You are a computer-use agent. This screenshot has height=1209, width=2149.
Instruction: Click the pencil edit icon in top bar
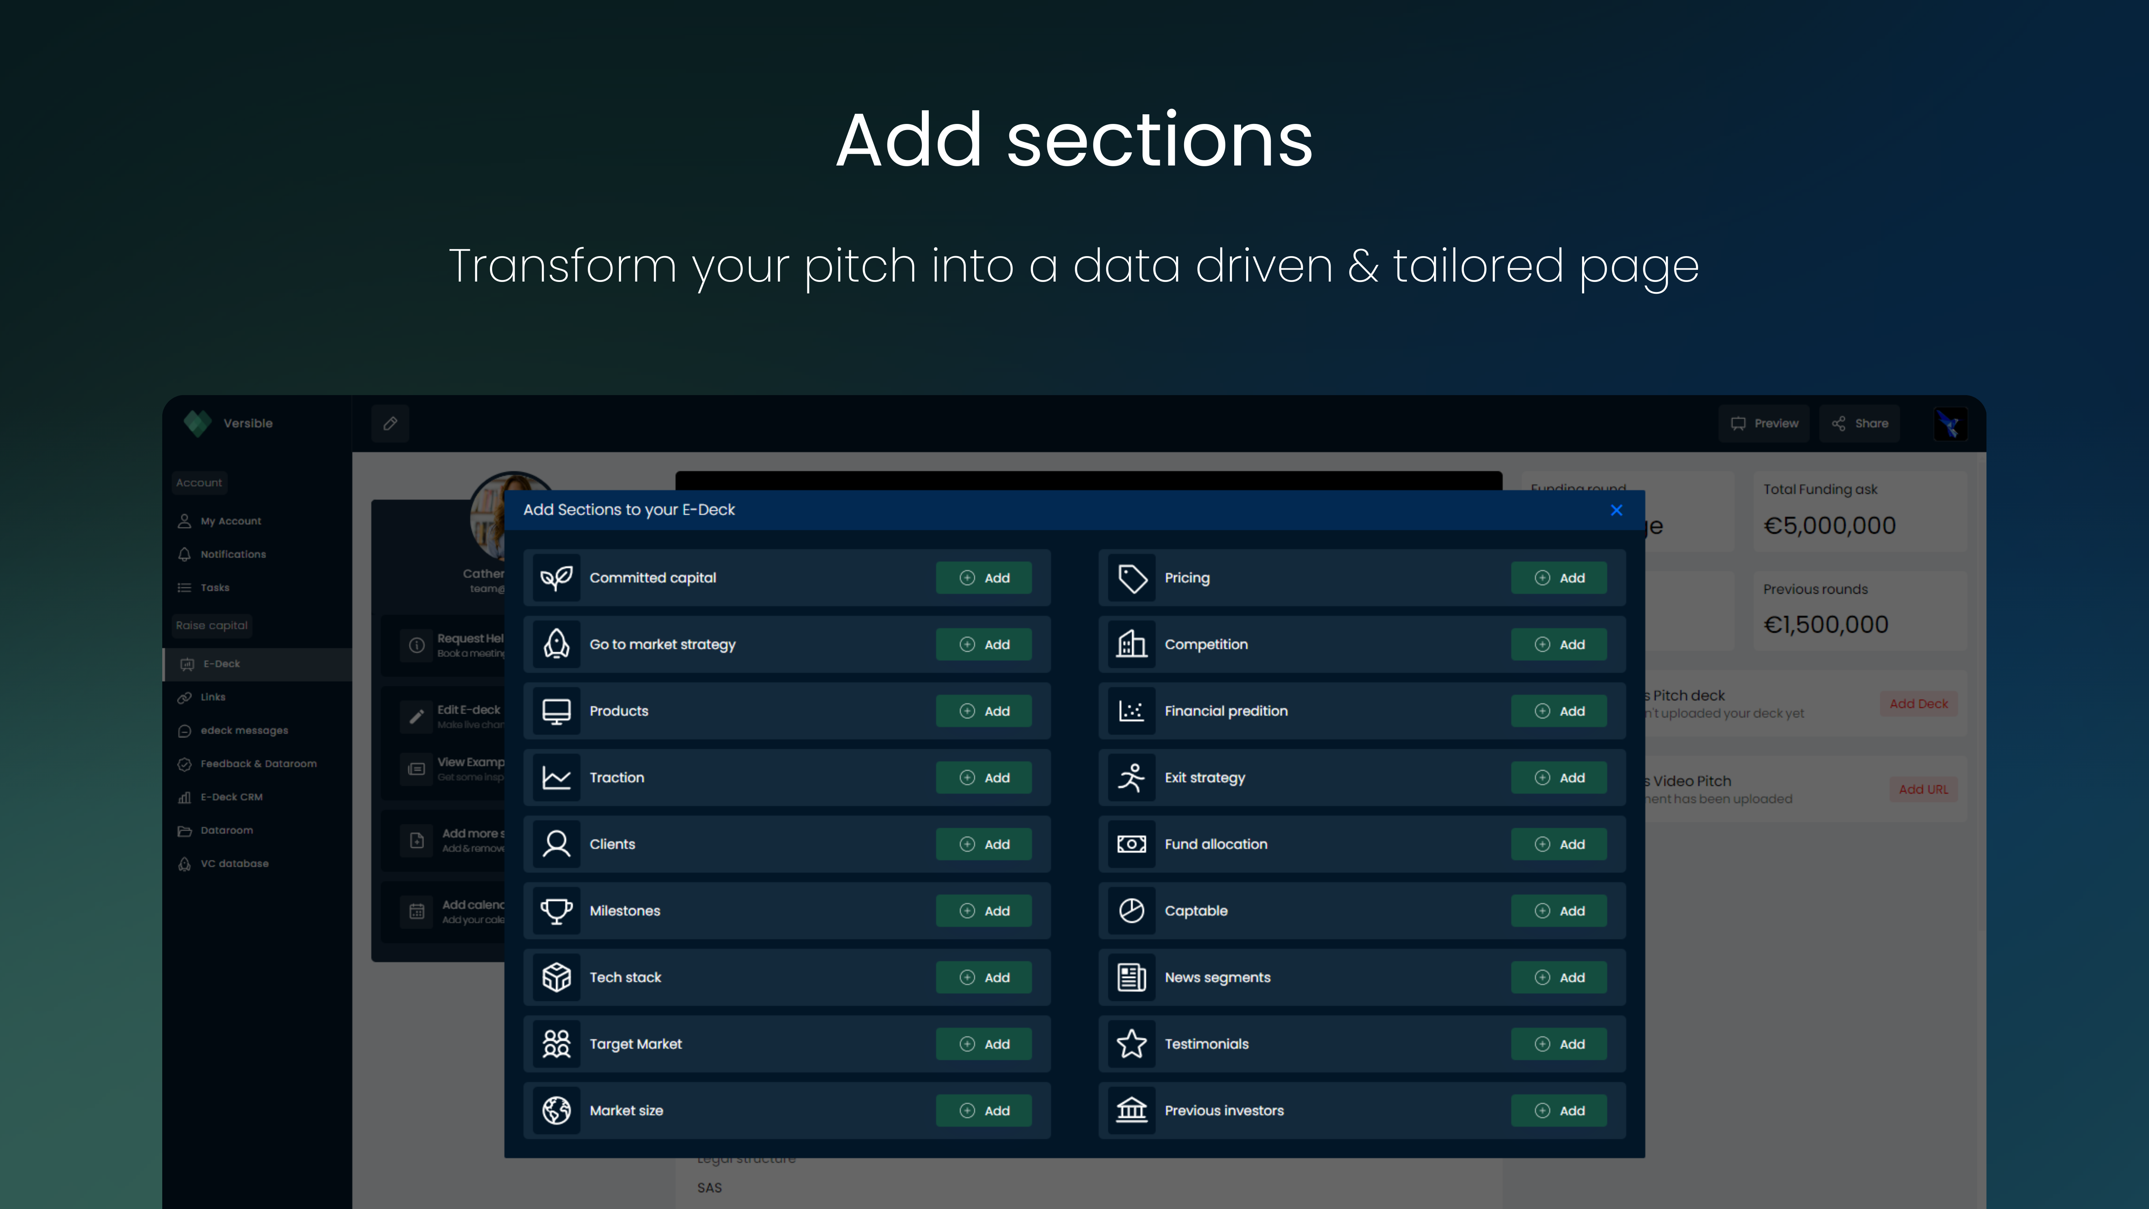390,424
